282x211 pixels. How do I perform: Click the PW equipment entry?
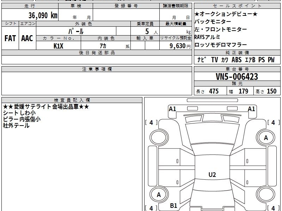(x=271, y=59)
